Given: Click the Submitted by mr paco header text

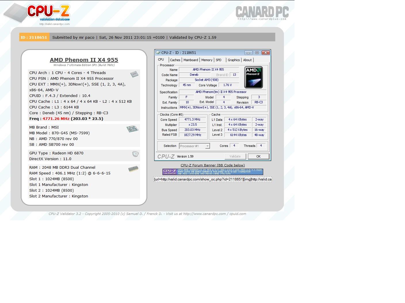Looking at the screenshot, I should pyautogui.click(x=73, y=37).
